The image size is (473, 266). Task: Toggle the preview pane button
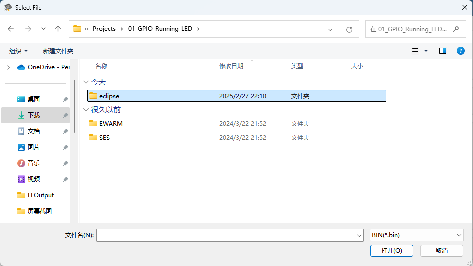coord(442,51)
